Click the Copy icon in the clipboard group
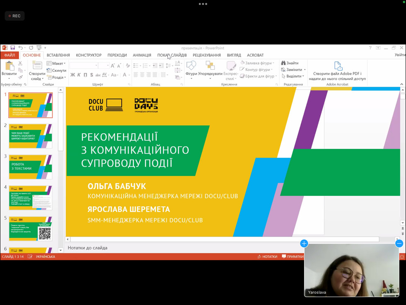 click(20, 70)
